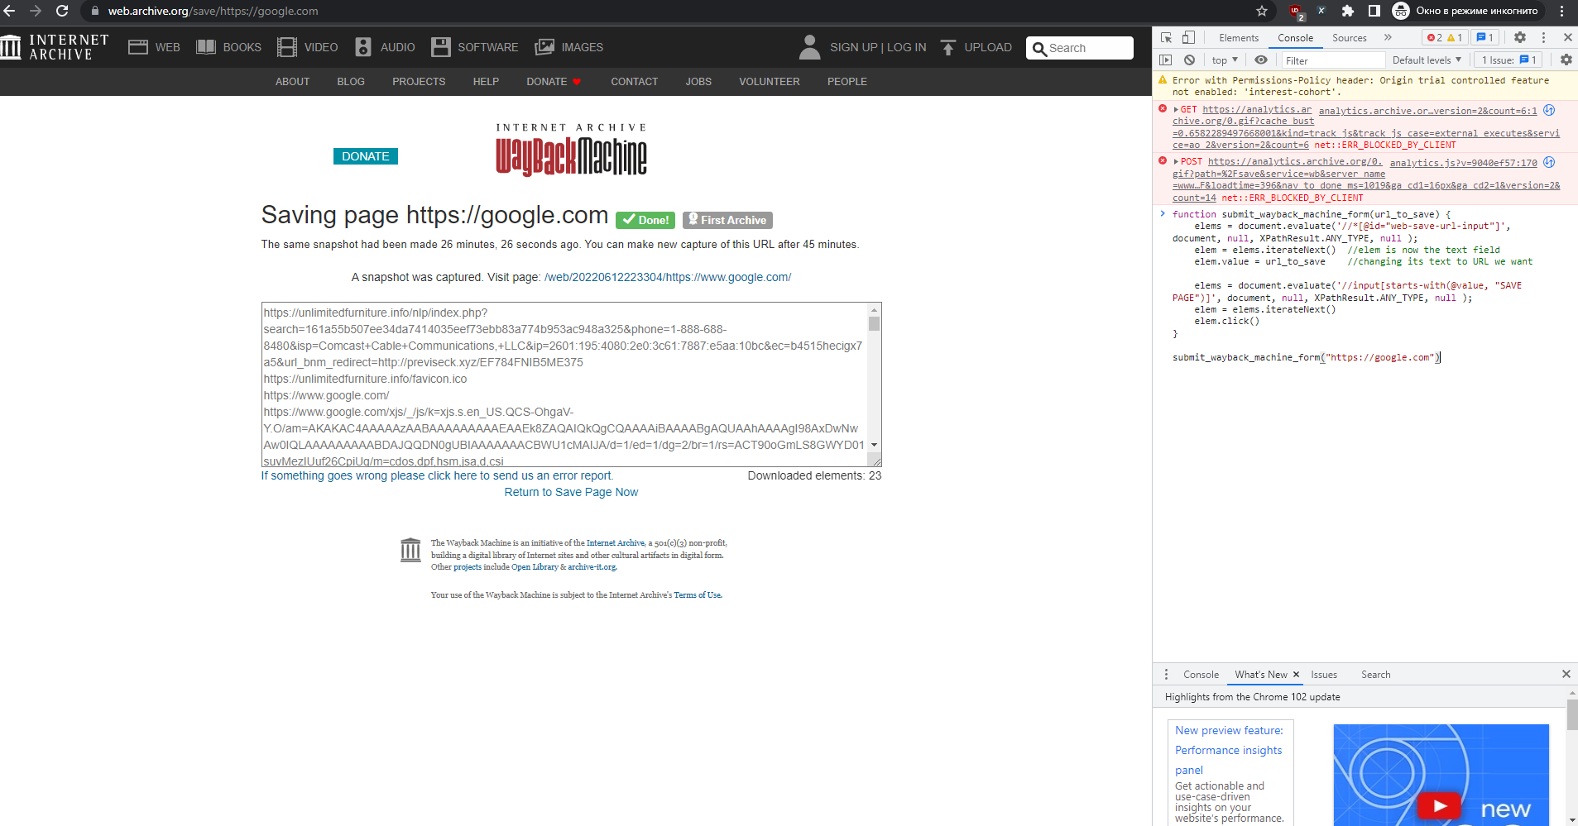
Task: Select drawer Console tab
Action: (x=1201, y=675)
